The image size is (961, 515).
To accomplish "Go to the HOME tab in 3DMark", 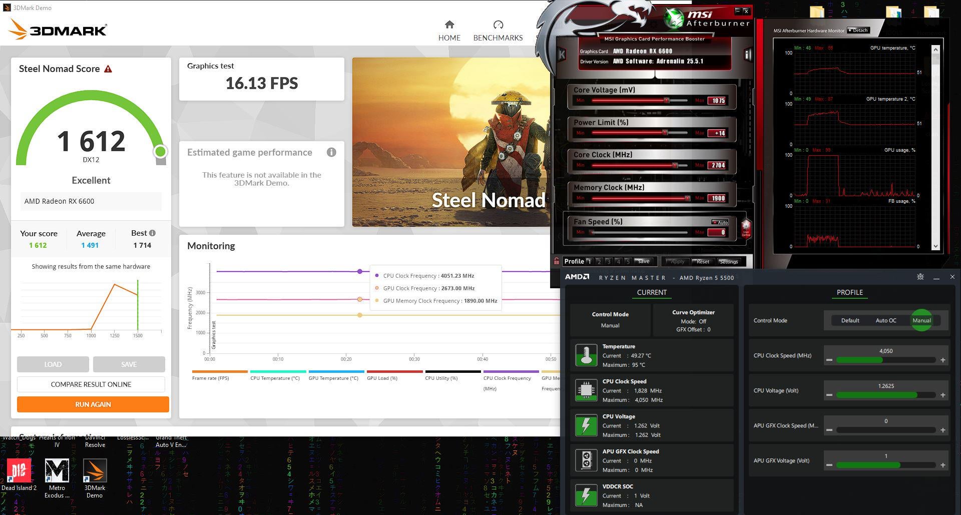I will 449,31.
